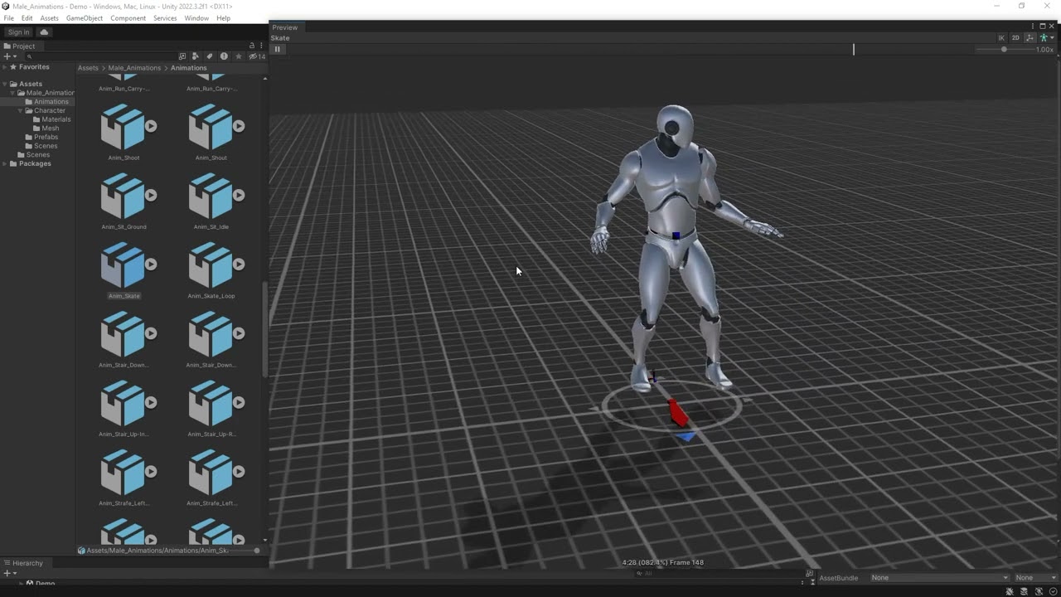The height and width of the screenshot is (597, 1061).
Task: Open the Component menu
Action: (x=128, y=17)
